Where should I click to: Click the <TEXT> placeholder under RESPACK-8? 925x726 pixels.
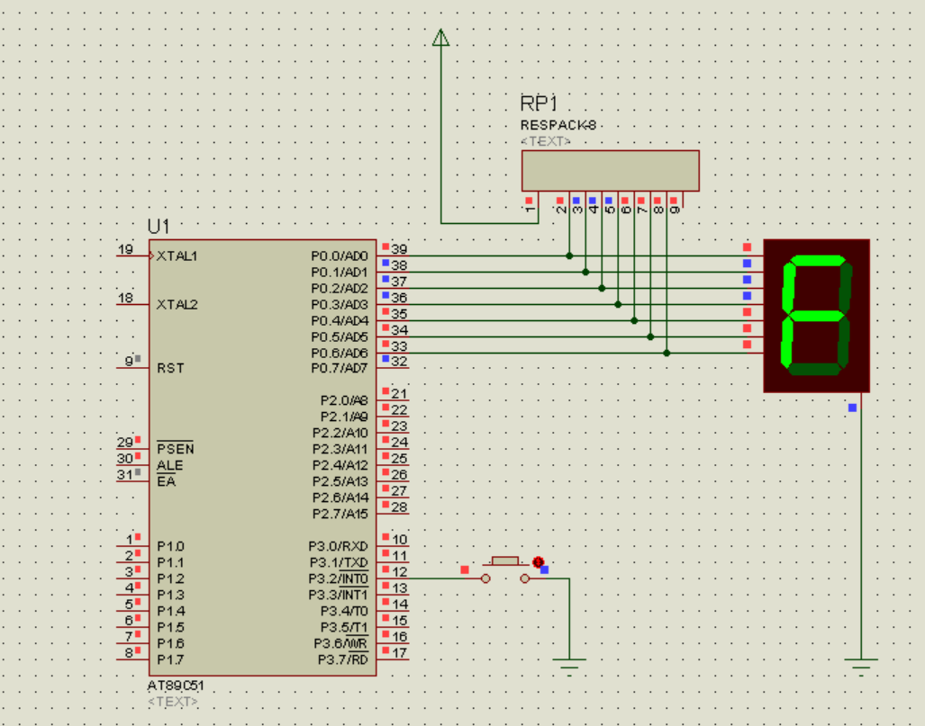[x=546, y=141]
